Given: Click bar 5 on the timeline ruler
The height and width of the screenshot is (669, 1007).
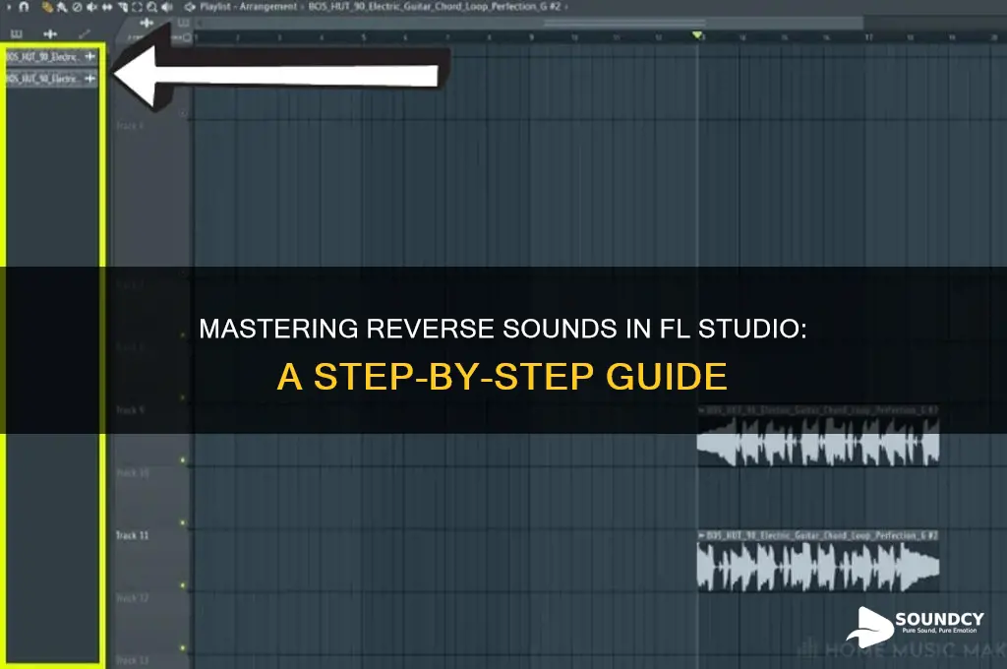Looking at the screenshot, I should tap(364, 37).
